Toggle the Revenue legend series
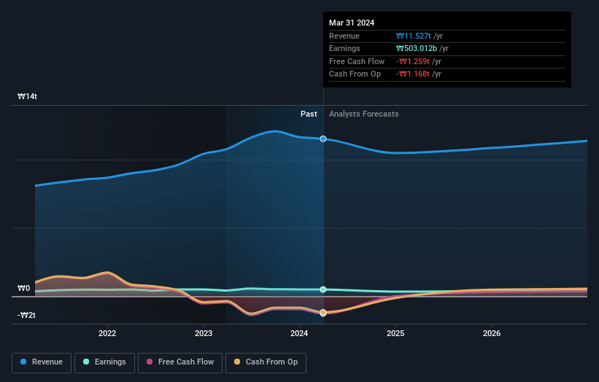 coord(42,362)
